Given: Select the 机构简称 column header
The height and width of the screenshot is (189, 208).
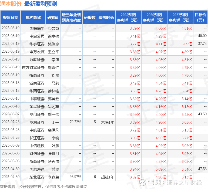Looking at the screenshot, I should click(33, 17).
